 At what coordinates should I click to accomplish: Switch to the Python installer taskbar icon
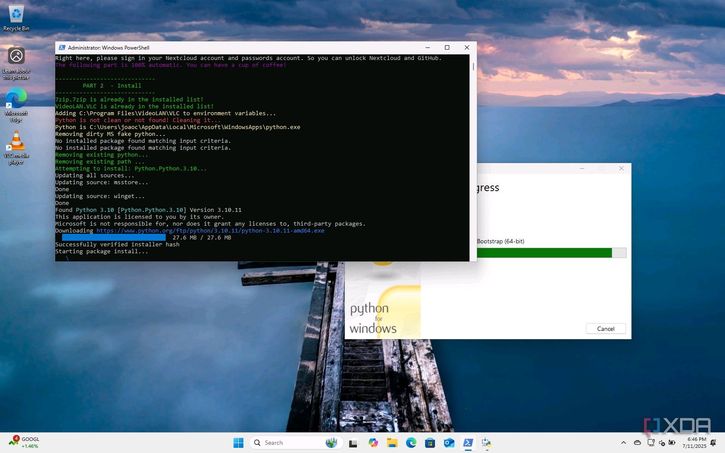(x=487, y=443)
